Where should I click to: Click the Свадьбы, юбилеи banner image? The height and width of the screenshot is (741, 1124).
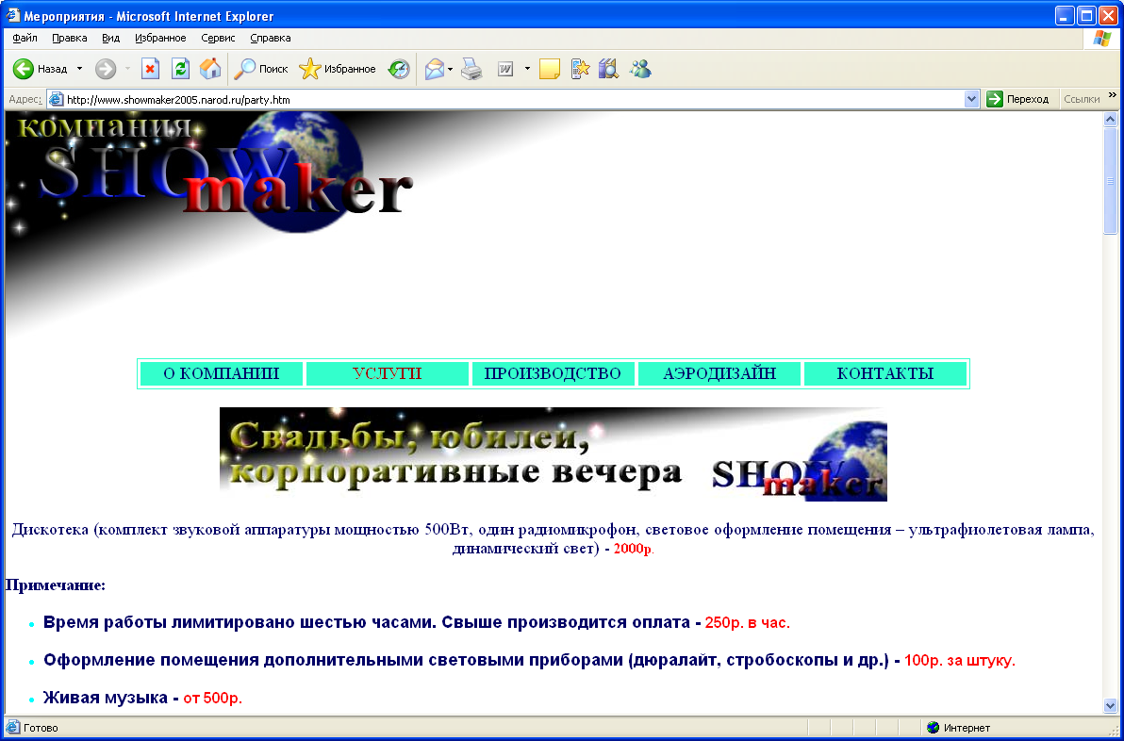click(554, 454)
